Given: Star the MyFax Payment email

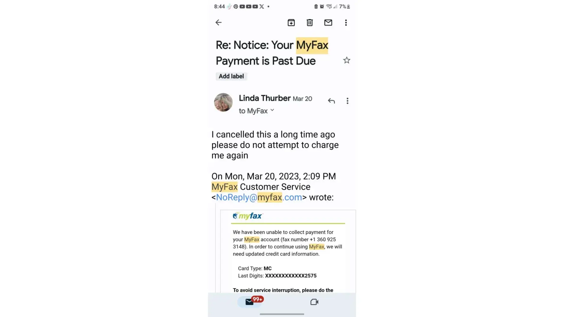Looking at the screenshot, I should tap(346, 60).
